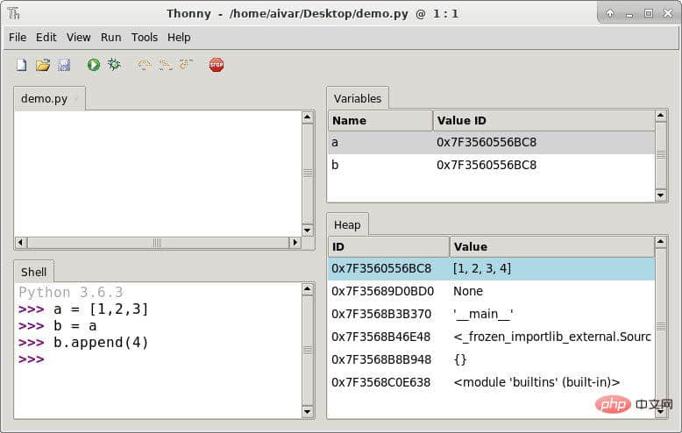Select heap entry with value {}

pyautogui.click(x=491, y=359)
